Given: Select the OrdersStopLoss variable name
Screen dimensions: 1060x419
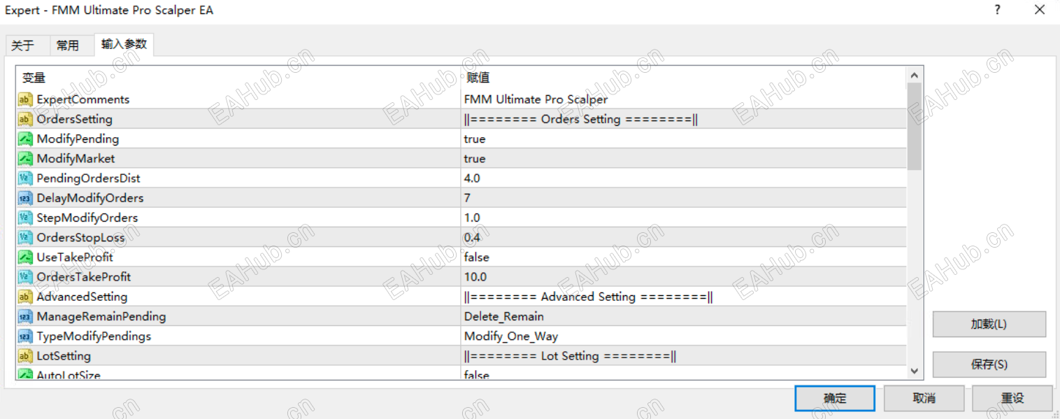Looking at the screenshot, I should [80, 237].
